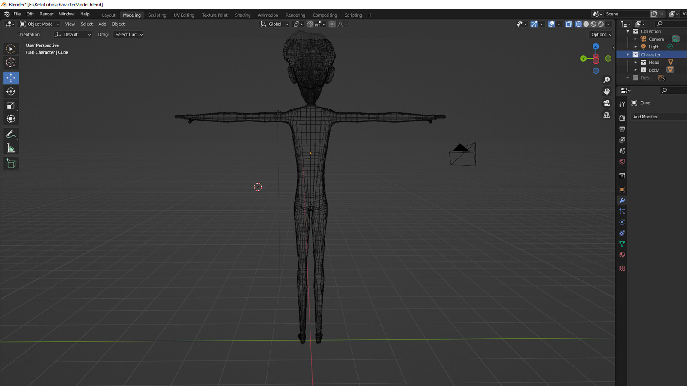Open the Options dropdown
This screenshot has height=386, width=687.
click(x=601, y=34)
